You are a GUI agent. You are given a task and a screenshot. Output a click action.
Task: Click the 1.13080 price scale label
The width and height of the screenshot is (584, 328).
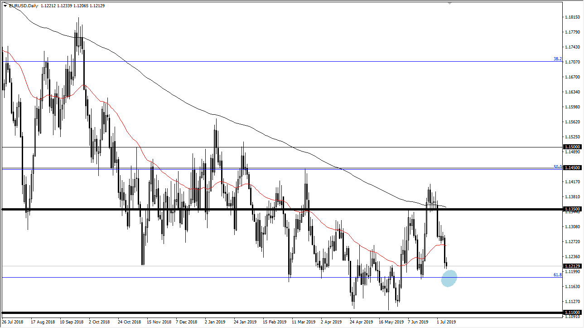pyautogui.click(x=573, y=227)
